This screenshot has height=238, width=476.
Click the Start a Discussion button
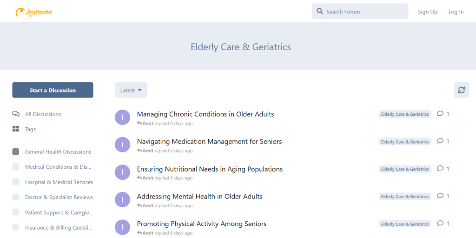pos(53,90)
